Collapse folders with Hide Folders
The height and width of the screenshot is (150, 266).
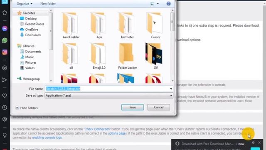pyautogui.click(x=27, y=108)
